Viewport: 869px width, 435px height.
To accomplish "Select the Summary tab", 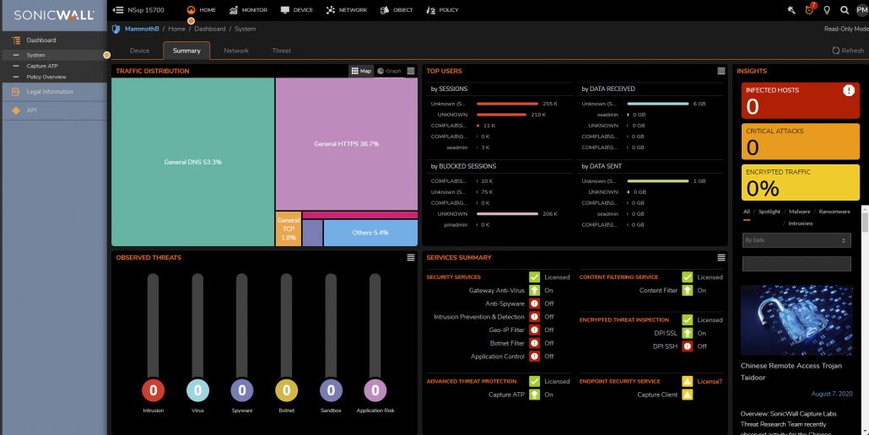I will click(x=186, y=51).
